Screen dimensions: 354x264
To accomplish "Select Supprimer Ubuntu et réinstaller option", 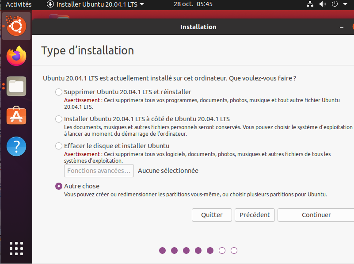I will tap(59, 92).
